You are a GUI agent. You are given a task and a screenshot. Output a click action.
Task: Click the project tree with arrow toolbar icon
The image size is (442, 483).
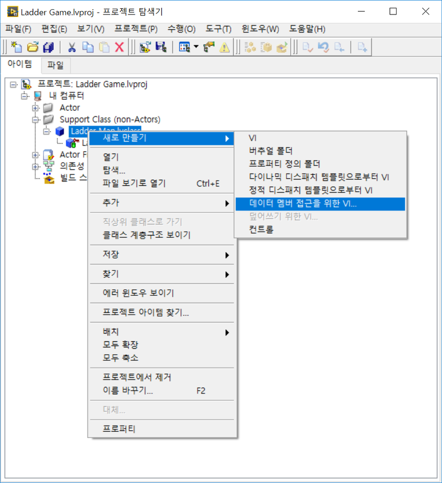coord(145,47)
